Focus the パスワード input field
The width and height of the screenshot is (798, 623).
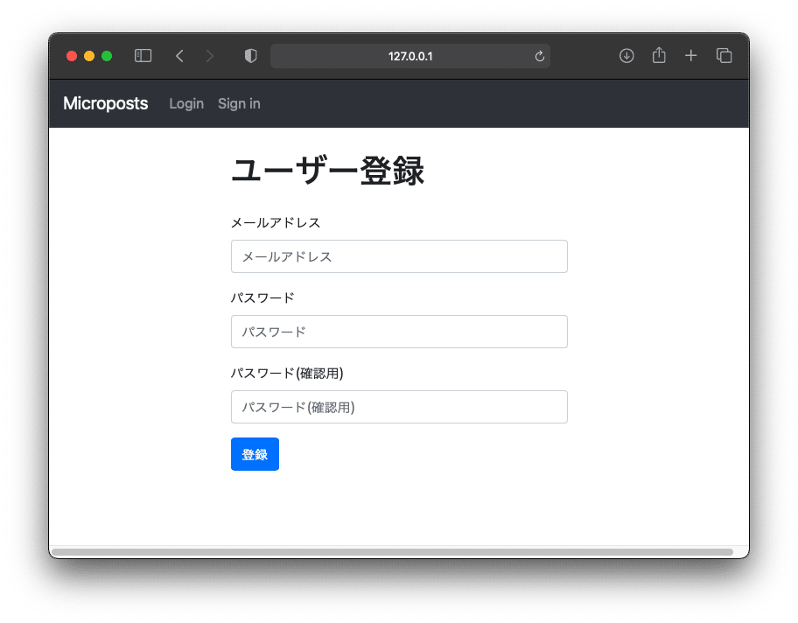[399, 332]
